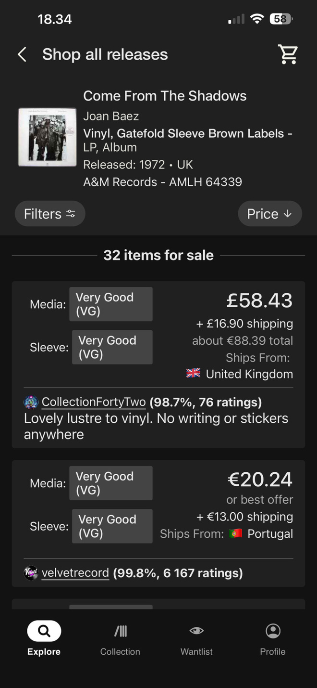Screen dimensions: 317x688
Task: Tap the Very Good Sleeve badge in the second listing
Action: coord(112,526)
